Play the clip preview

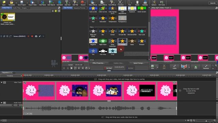tap(72, 68)
